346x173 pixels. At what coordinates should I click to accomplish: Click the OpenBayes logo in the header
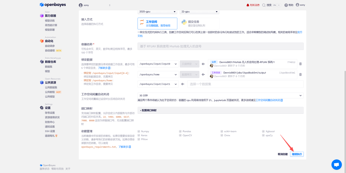click(x=53, y=5)
